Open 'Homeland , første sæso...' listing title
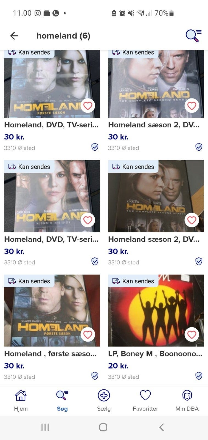208x440 pixels. [50, 354]
